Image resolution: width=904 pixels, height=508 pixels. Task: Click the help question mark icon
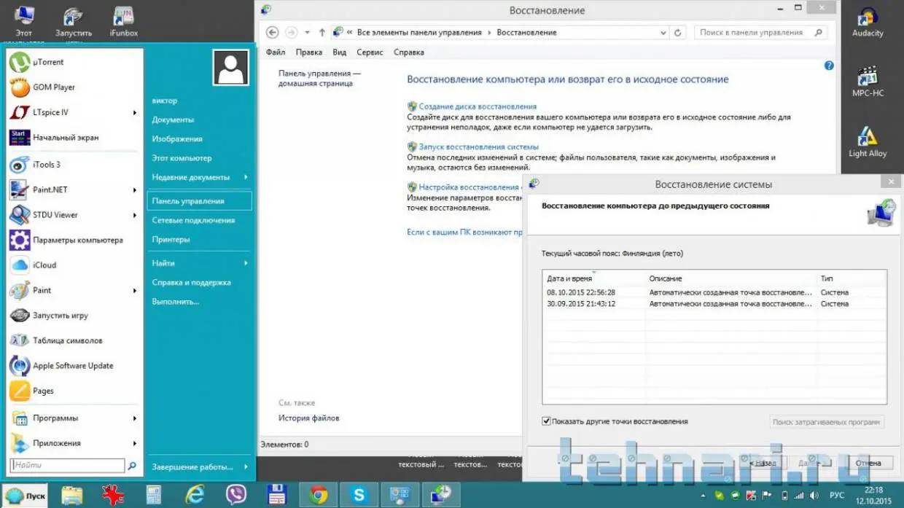tap(829, 66)
